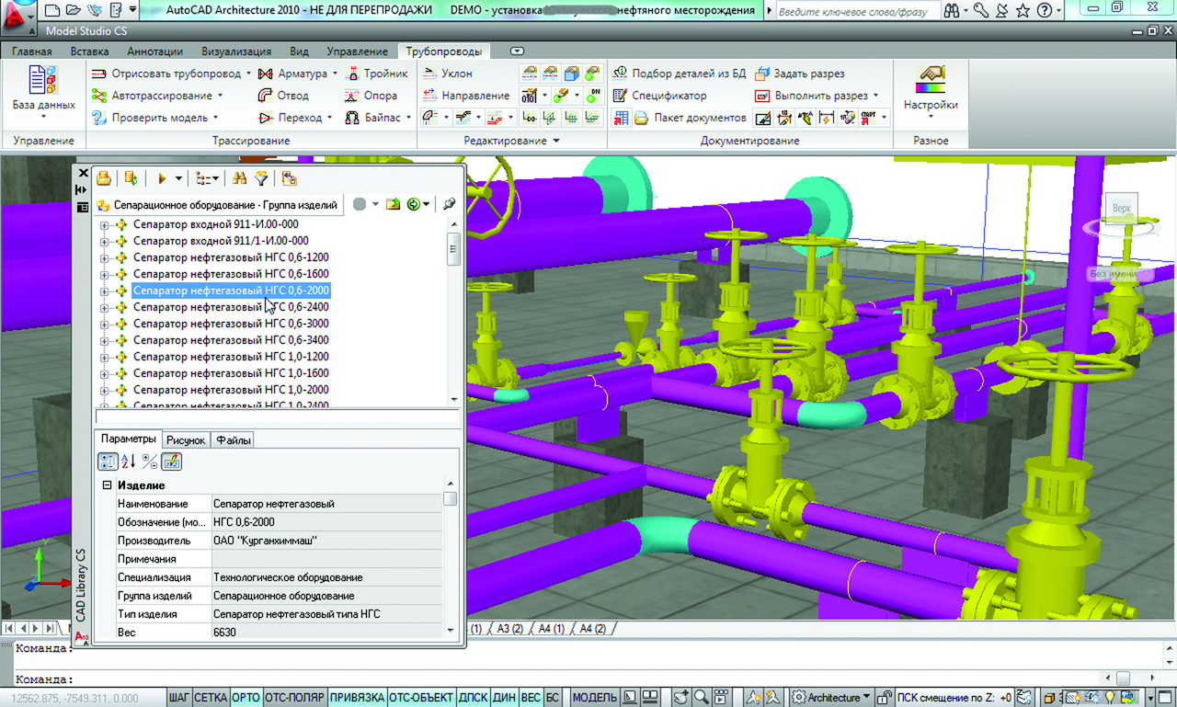This screenshot has height=707, width=1177.
Task: Toggle ПРИВЯЗКА object snap
Action: click(x=357, y=698)
